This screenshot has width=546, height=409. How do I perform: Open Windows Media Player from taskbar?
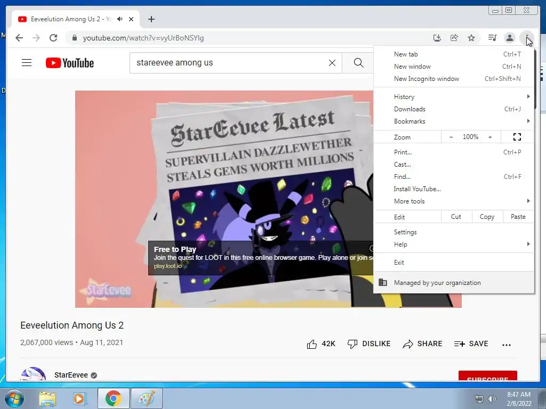coord(79,398)
